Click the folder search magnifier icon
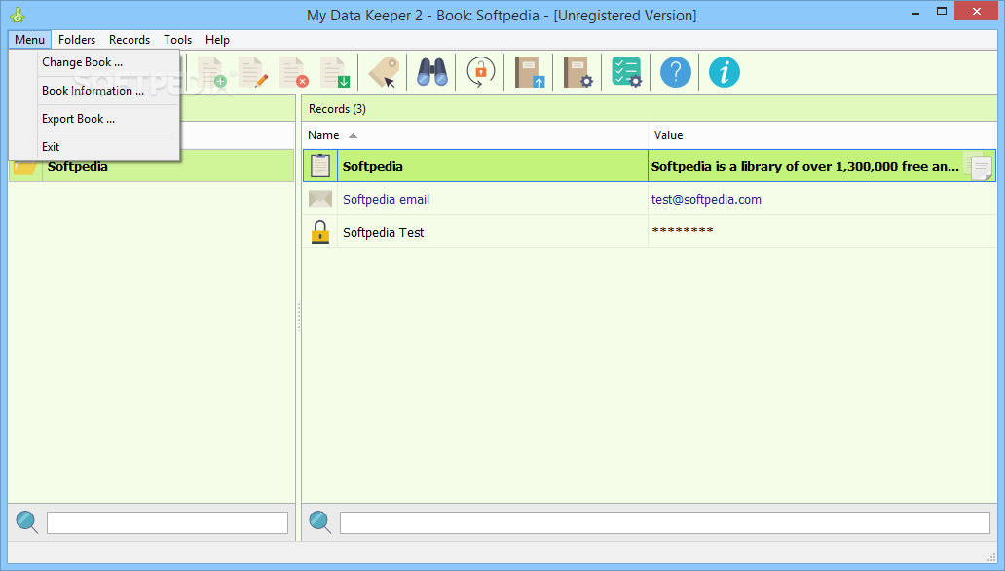The width and height of the screenshot is (1005, 571). (27, 522)
